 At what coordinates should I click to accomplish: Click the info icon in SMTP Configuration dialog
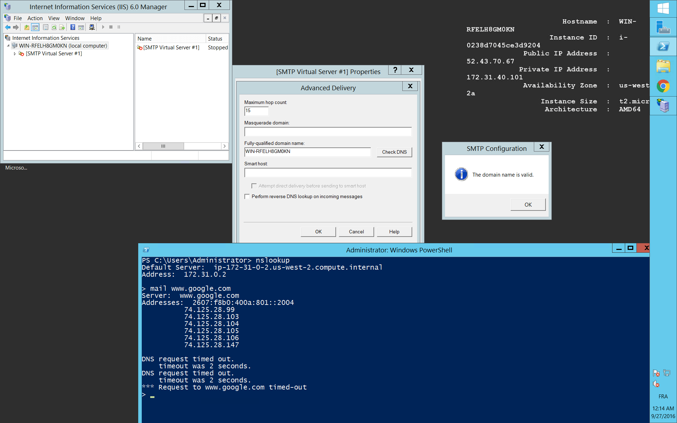click(x=461, y=174)
